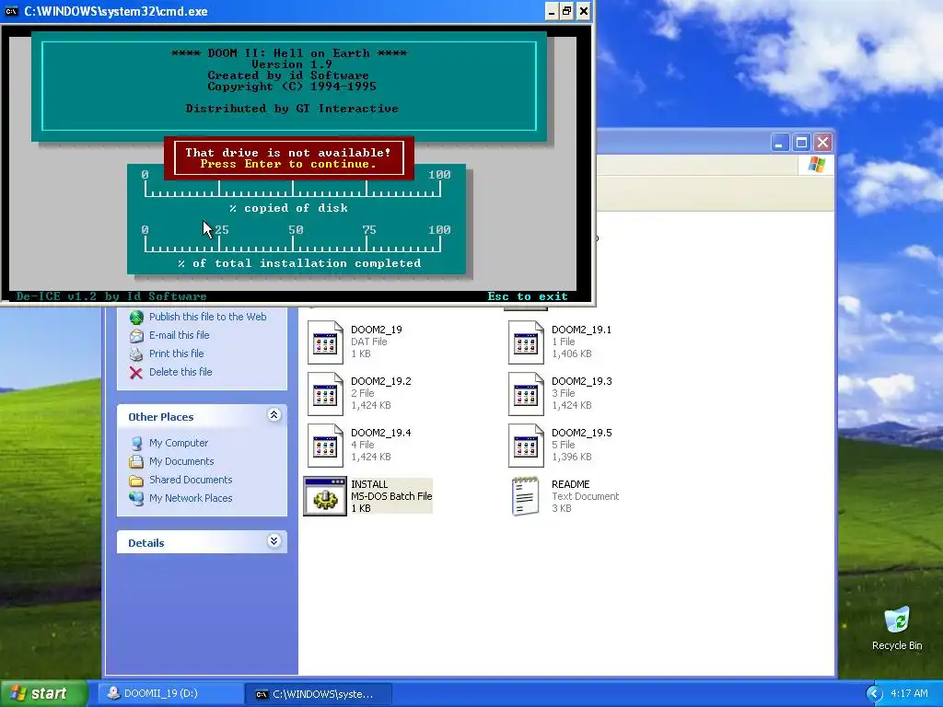Collapse the Other Places panel
This screenshot has height=707, width=943.
coord(274,415)
